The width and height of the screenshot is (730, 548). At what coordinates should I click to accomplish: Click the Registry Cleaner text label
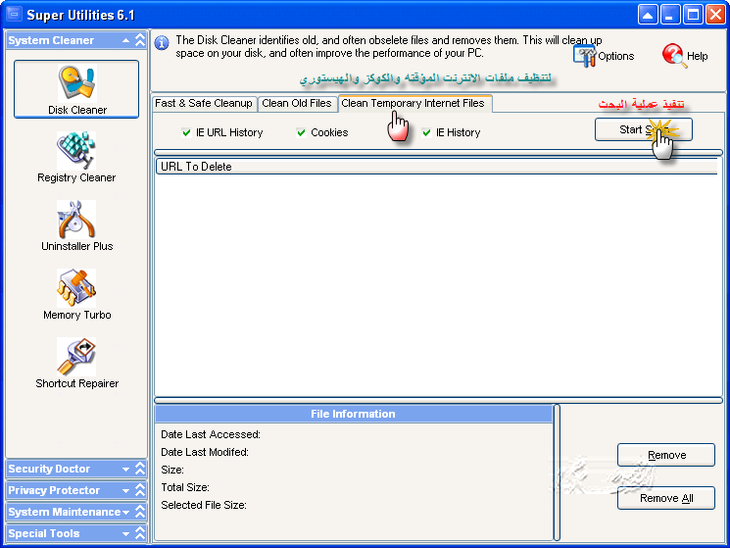pyautogui.click(x=76, y=177)
